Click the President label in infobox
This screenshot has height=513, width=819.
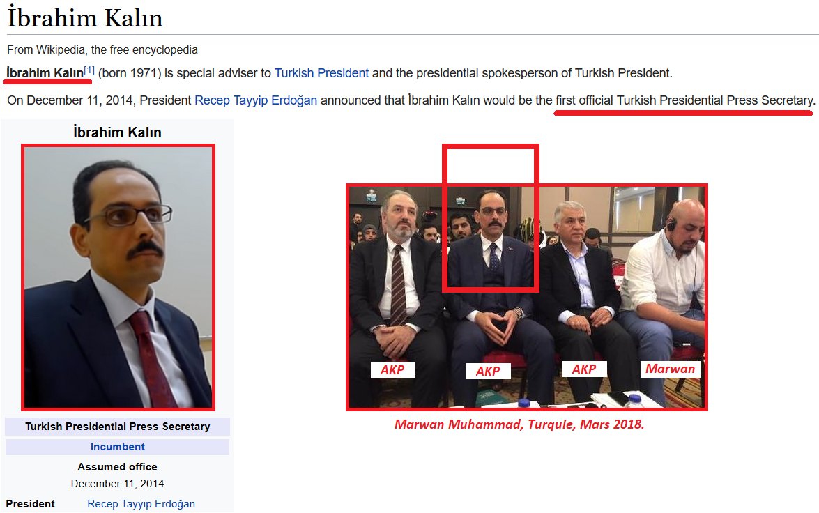coord(30,504)
